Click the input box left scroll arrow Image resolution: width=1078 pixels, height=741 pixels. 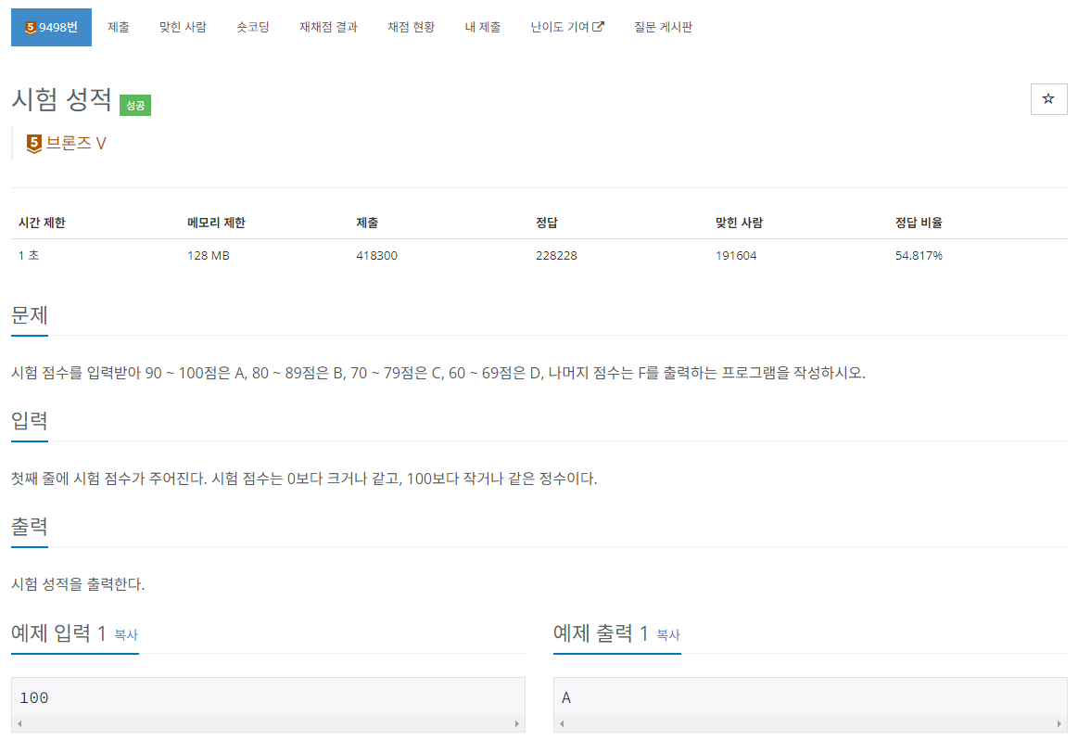[19, 723]
